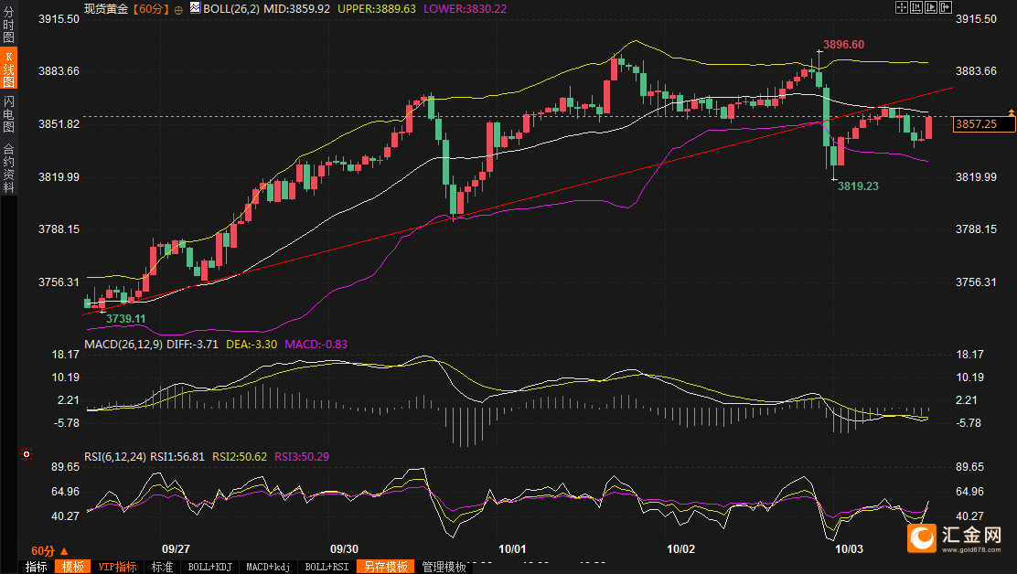Switch to the 闪电图 lightning chart tab
The image size is (1017, 574).
click(8, 112)
